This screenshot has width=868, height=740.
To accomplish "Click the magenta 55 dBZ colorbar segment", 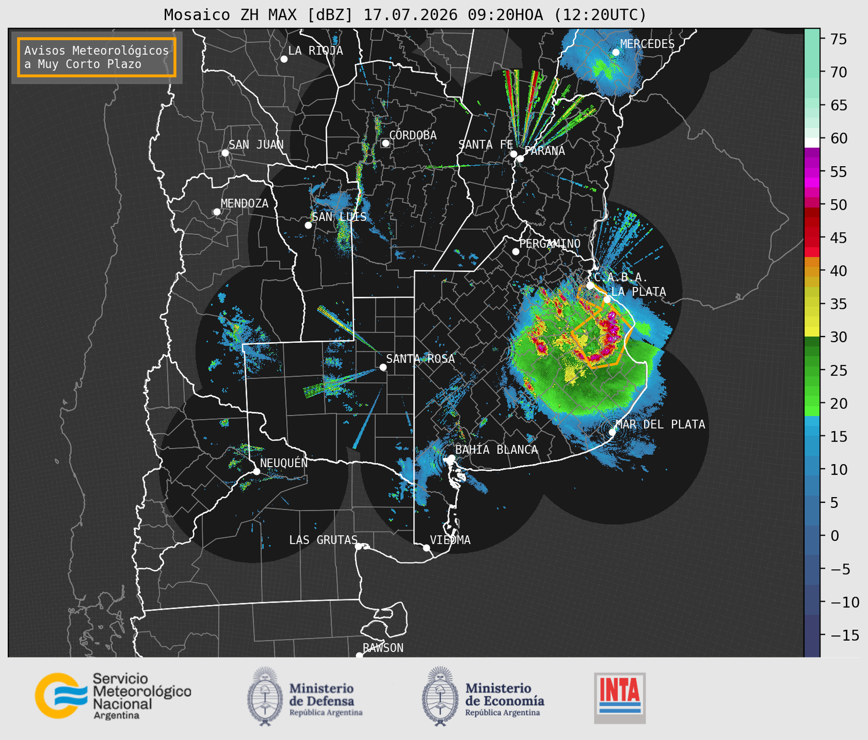I will coord(812,171).
